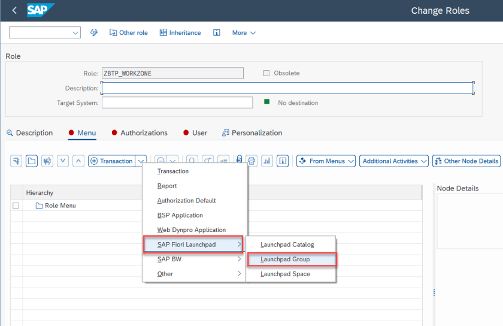Choose Launchpad Group from the submenu
503x326 pixels.
tap(292, 259)
